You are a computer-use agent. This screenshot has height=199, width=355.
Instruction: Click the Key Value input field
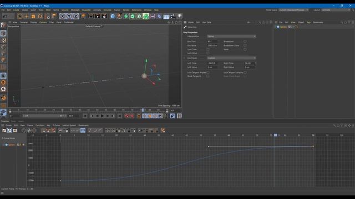coord(213,45)
